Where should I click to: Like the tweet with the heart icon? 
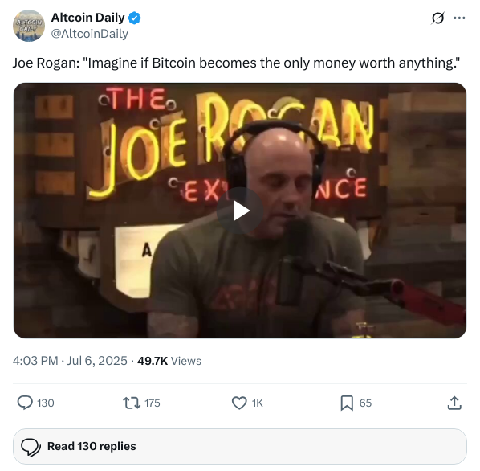click(x=239, y=403)
